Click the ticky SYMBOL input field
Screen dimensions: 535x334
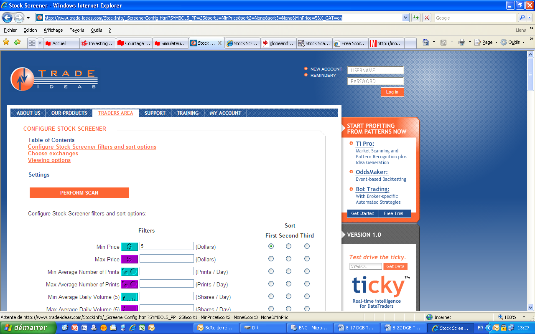pos(366,266)
